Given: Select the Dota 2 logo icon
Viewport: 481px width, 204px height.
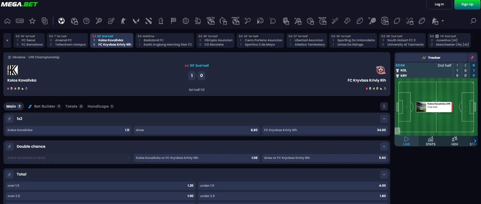Looking at the screenshot, I should pyautogui.click(x=148, y=21).
